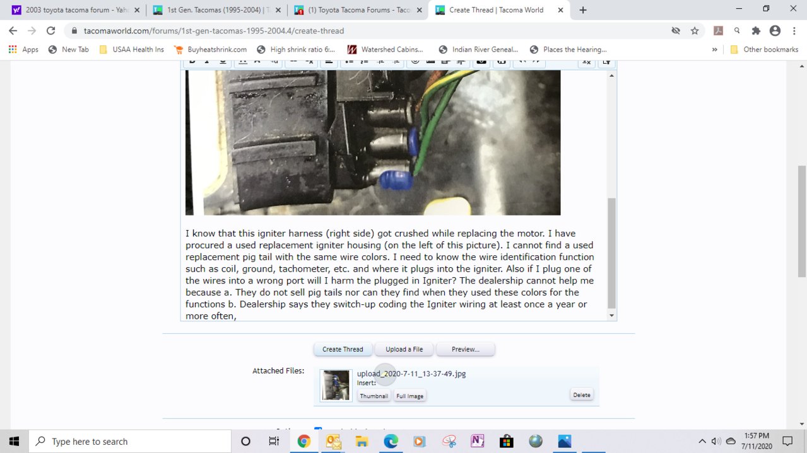Viewport: 807px width, 453px height.
Task: Open Outlook from the taskbar
Action: [333, 441]
